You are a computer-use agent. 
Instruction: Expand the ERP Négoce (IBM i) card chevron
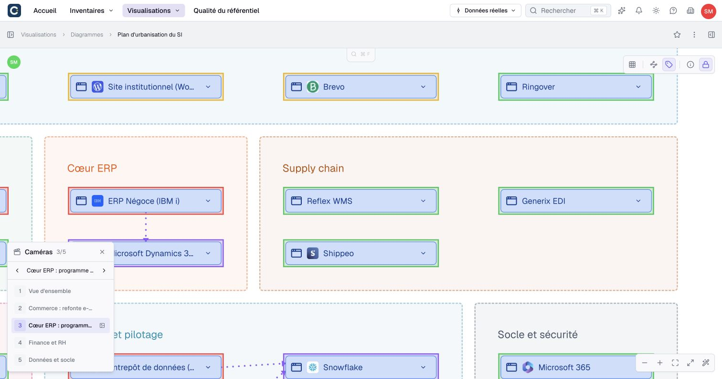[208, 201]
